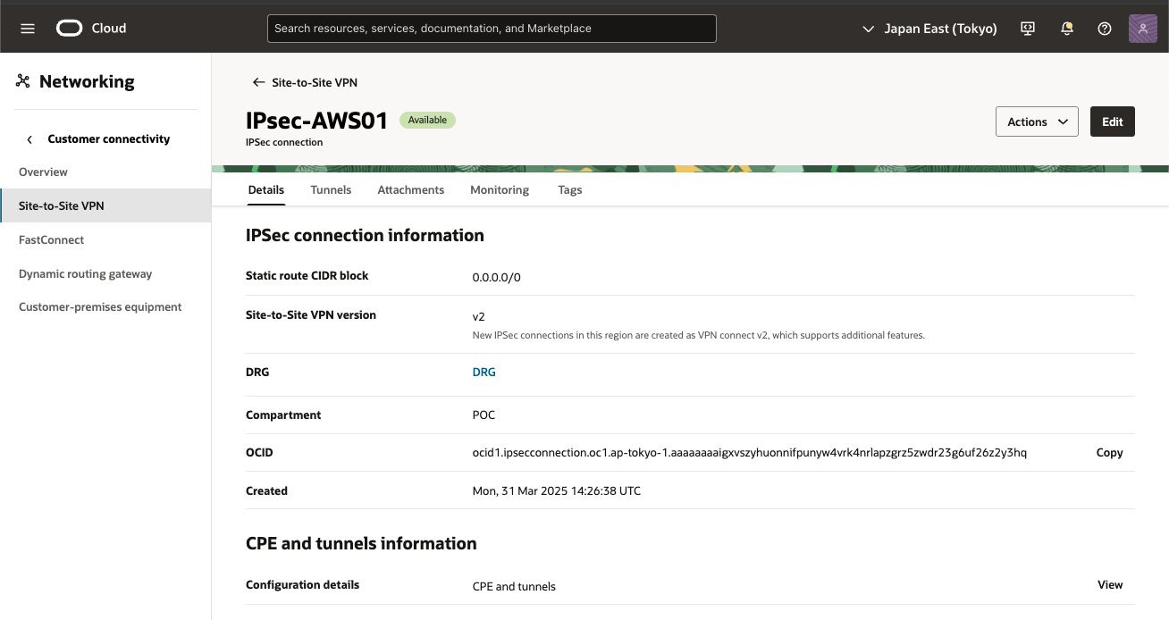Click the Available status badge
This screenshot has width=1169, height=620.
click(x=427, y=120)
